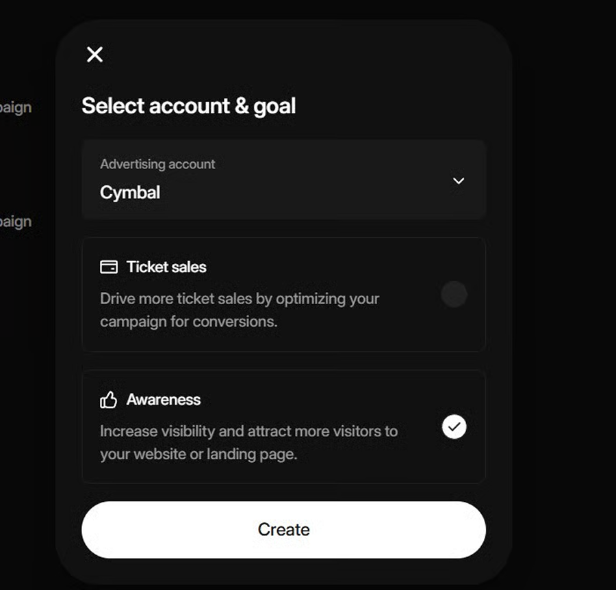
Task: Click the ticket card icon beside Ticket sales
Action: pos(108,267)
